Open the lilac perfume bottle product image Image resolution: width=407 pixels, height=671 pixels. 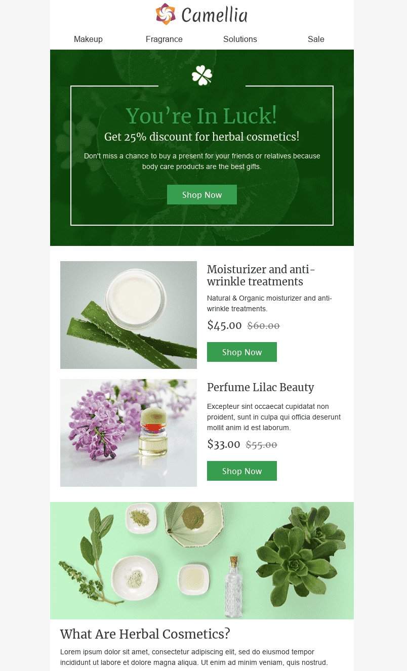pos(129,433)
